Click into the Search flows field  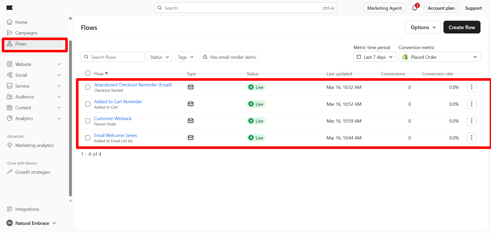(x=115, y=57)
